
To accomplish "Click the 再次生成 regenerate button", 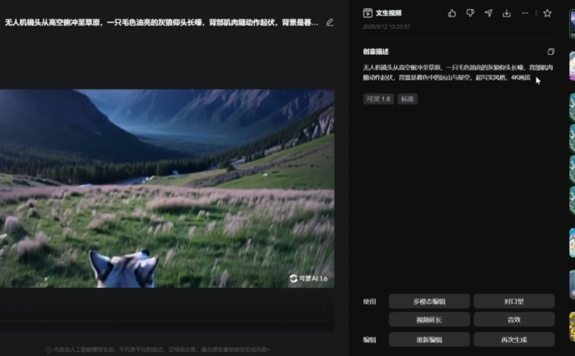I will 513,340.
